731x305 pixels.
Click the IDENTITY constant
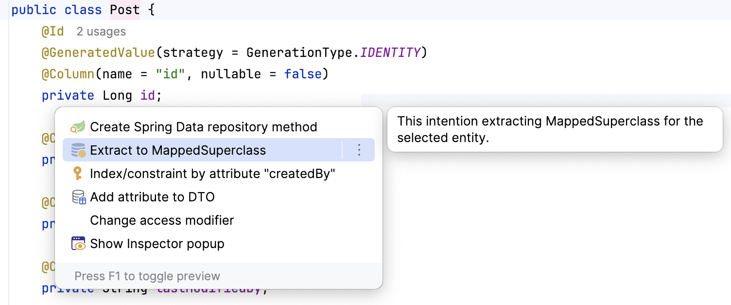pyautogui.click(x=390, y=53)
